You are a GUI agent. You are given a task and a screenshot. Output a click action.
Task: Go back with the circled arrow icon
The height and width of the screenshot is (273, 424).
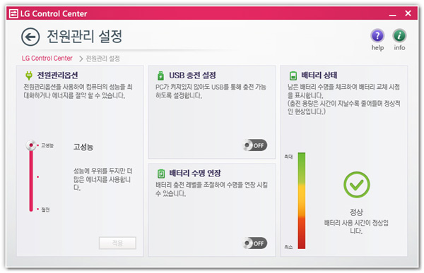tap(30, 37)
